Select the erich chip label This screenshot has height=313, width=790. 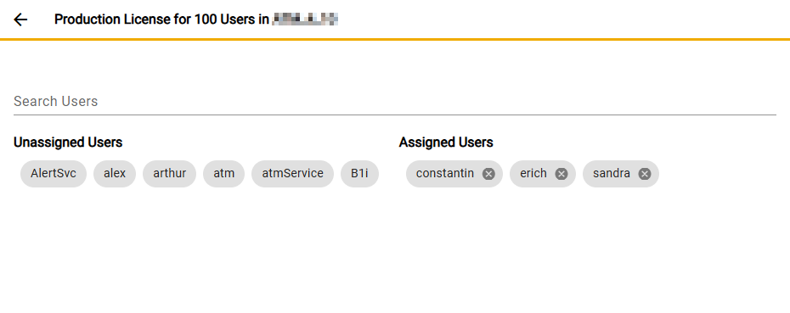click(x=533, y=173)
